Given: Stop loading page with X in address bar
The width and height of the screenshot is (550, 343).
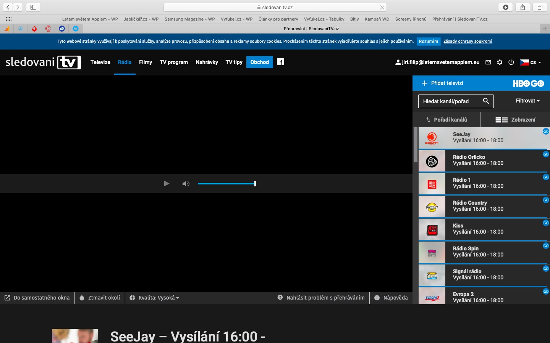Looking at the screenshot, I should pos(382,7).
